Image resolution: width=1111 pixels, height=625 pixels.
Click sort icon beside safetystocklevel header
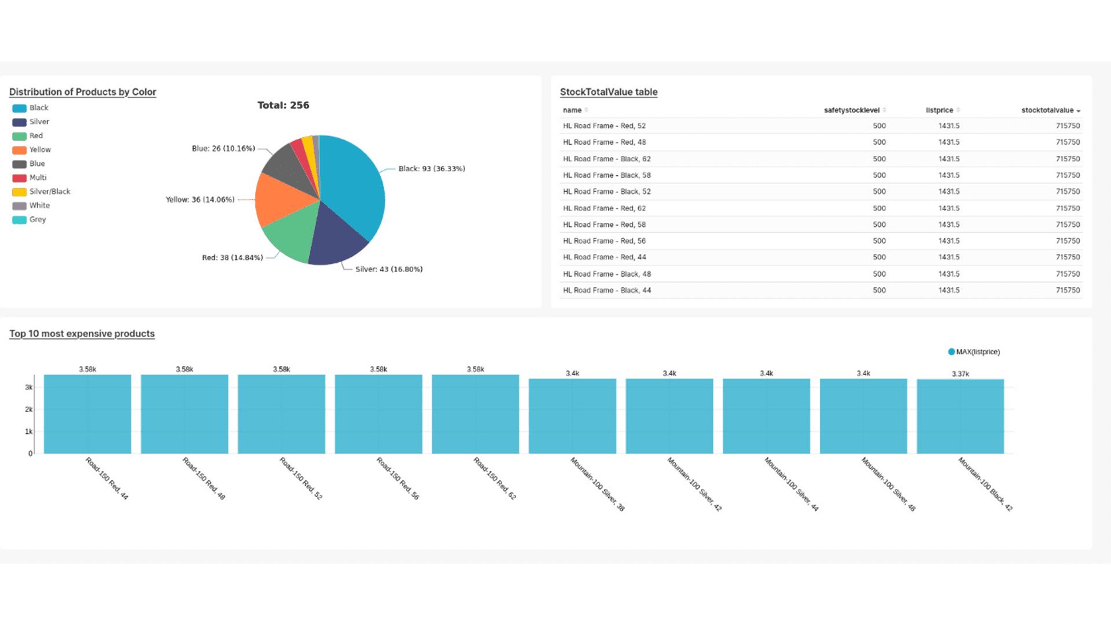pos(884,110)
